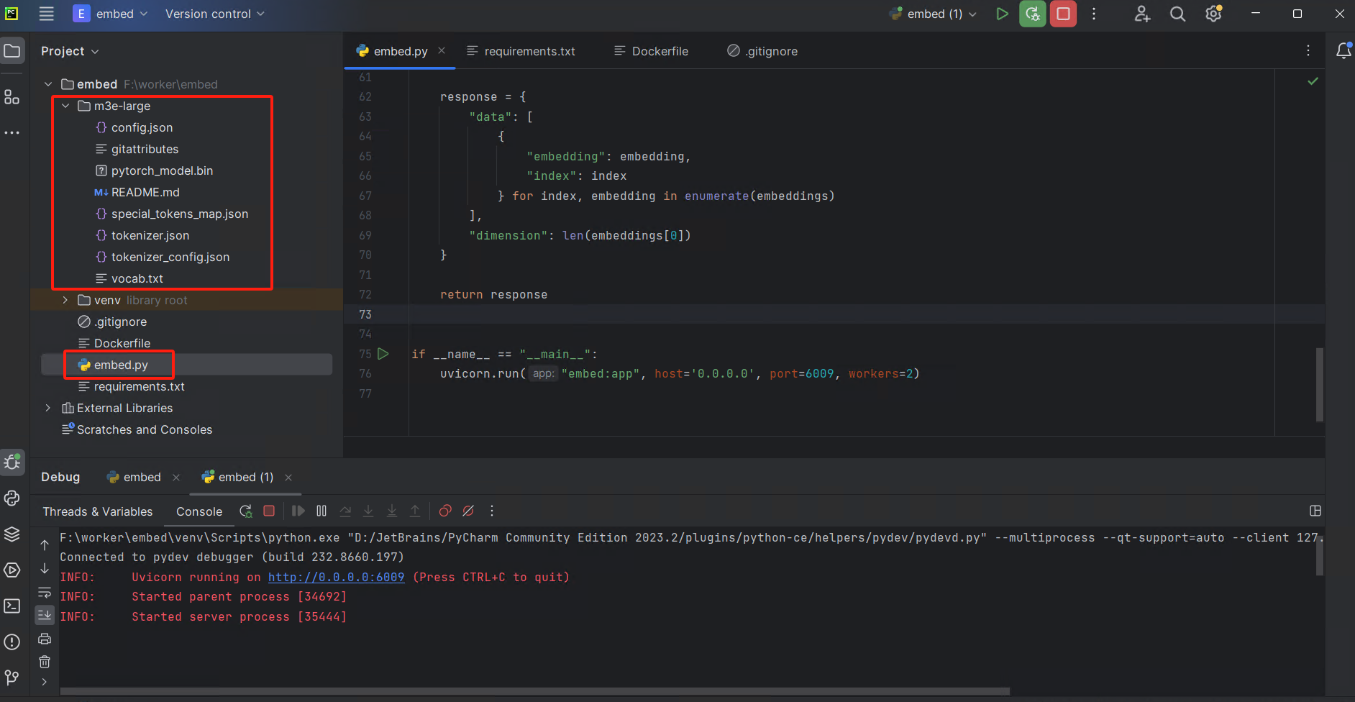Open the Version control menu
The height and width of the screenshot is (702, 1355).
pos(214,14)
